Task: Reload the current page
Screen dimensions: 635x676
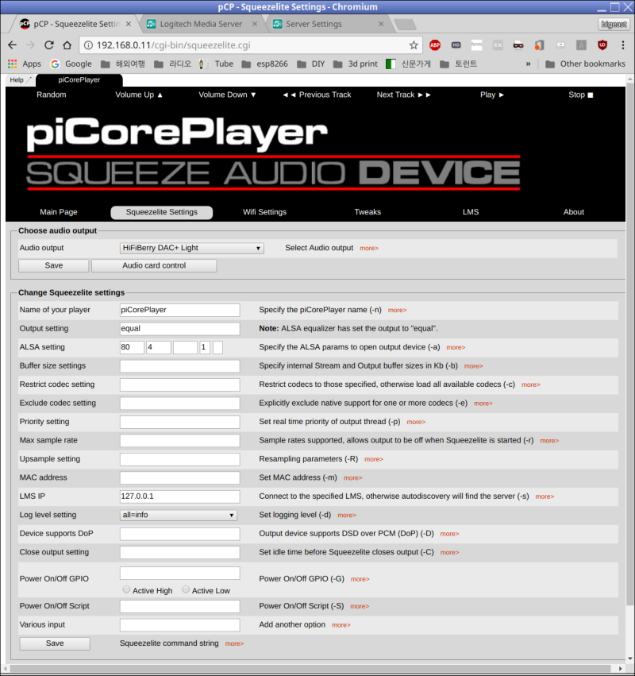Action: point(49,44)
